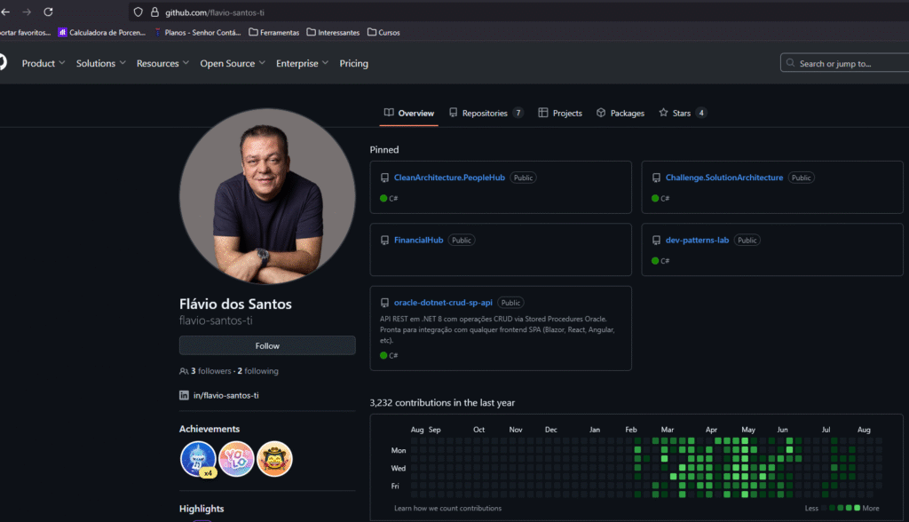The width and height of the screenshot is (909, 522).
Task: Click the Pull Shark achievement badge
Action: (197, 458)
